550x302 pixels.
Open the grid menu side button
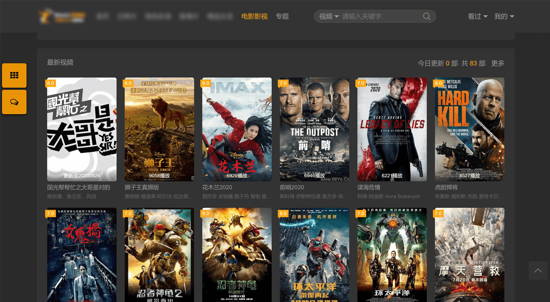tap(14, 75)
